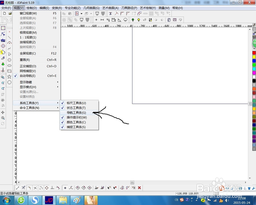
Task: Enable 导航工具条(G) toolbar
Action: coord(79,113)
